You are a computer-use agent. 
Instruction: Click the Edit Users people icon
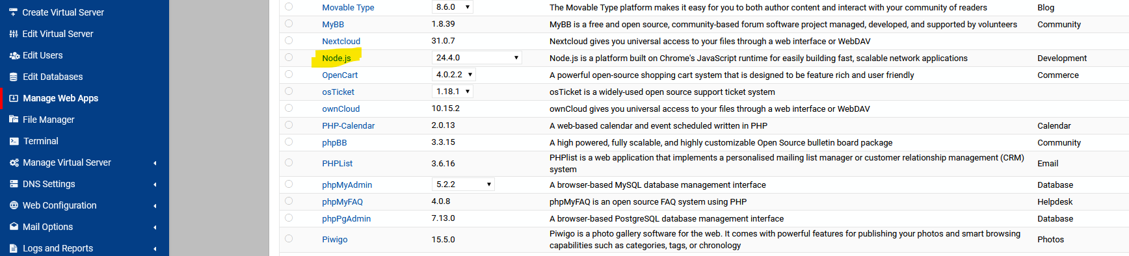14,55
